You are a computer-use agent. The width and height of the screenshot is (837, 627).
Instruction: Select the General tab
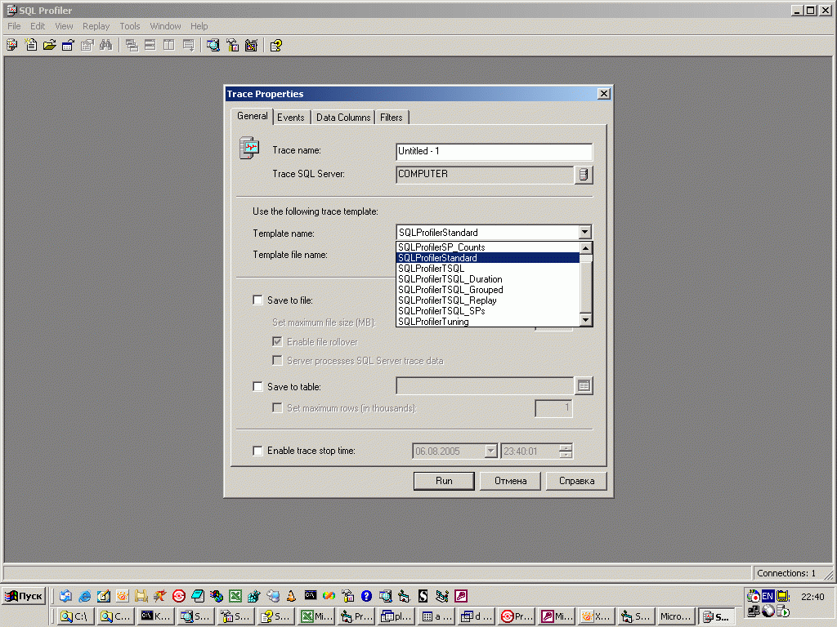coord(252,116)
